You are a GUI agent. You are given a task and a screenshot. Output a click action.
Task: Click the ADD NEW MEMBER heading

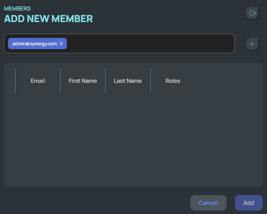tap(49, 19)
